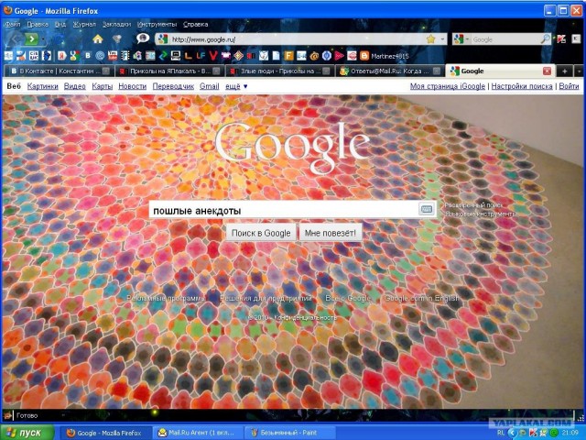This screenshot has width=586, height=440.
Task: Open 'Настройки поиска' link
Action: pyautogui.click(x=522, y=86)
